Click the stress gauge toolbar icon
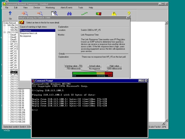The image size is (185, 139). pyautogui.click(x=99, y=14)
